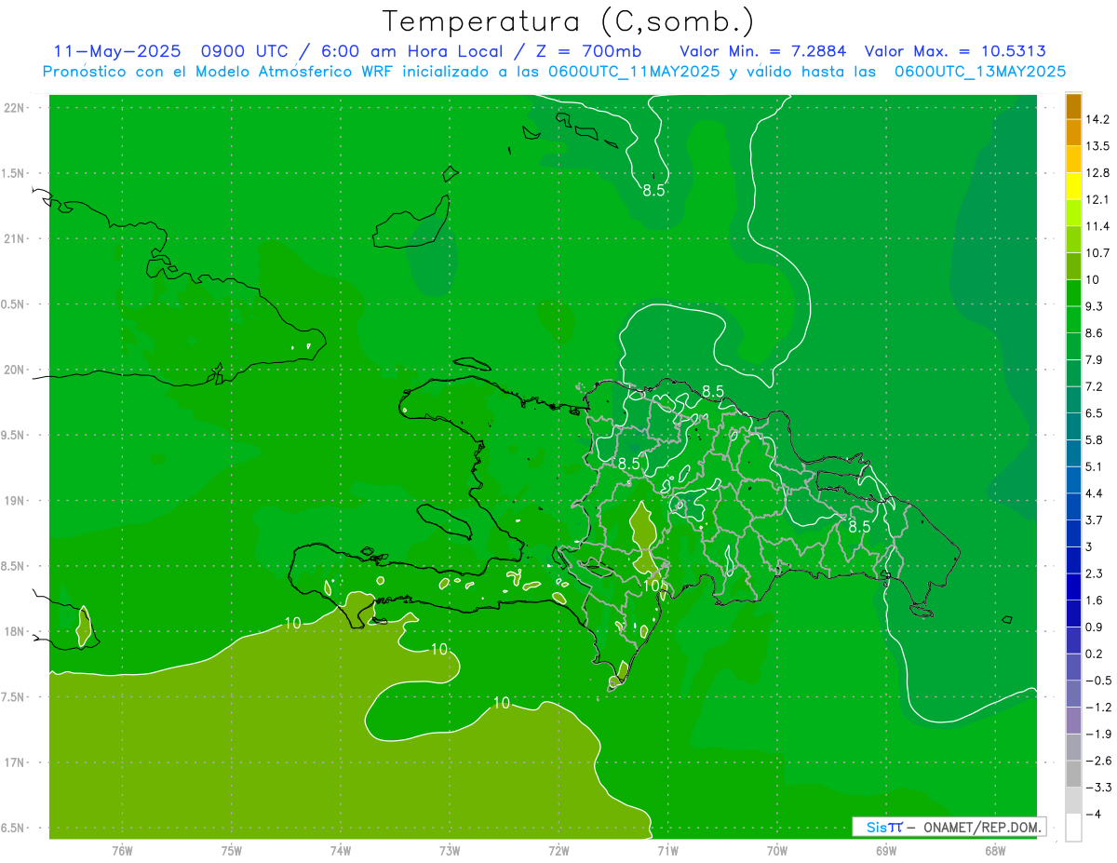1117x863 pixels.
Task: Click the 10 contour label south of Haiti's western tip
Action: click(x=292, y=623)
